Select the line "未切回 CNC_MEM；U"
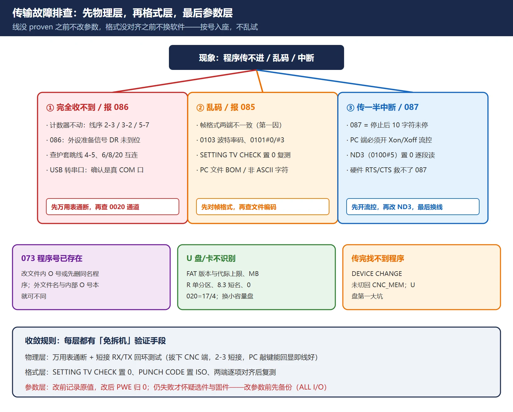The height and width of the screenshot is (412, 513). click(x=383, y=285)
